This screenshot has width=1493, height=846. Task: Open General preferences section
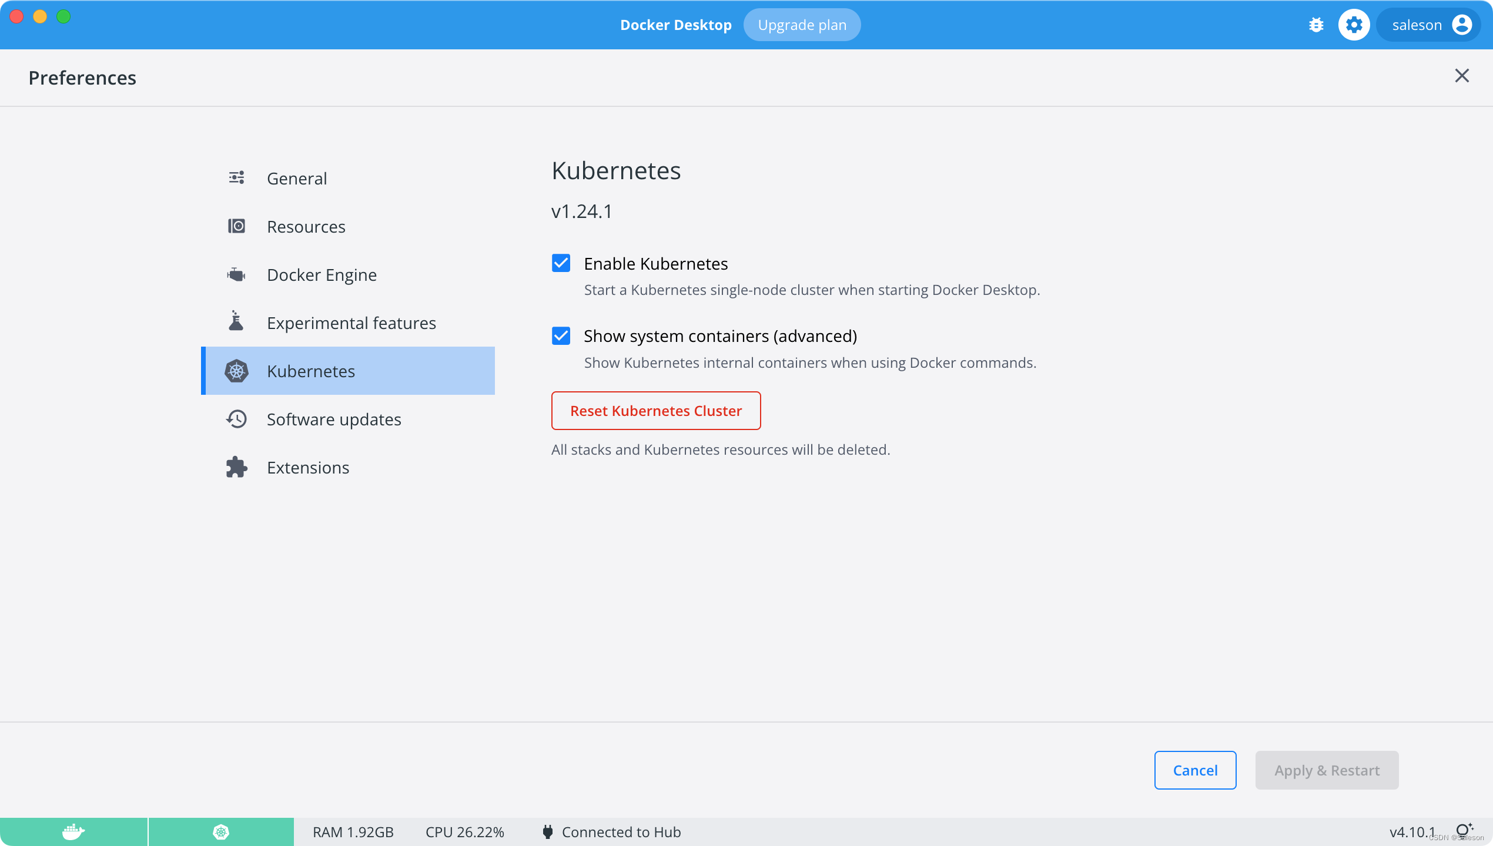pyautogui.click(x=296, y=179)
